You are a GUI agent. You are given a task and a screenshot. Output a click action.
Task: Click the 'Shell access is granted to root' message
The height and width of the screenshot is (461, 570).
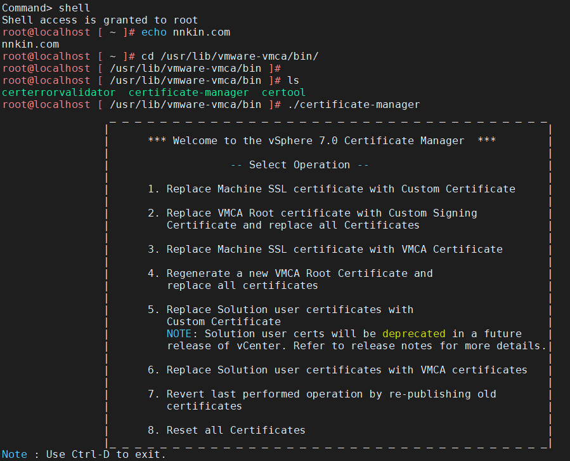[x=100, y=20]
